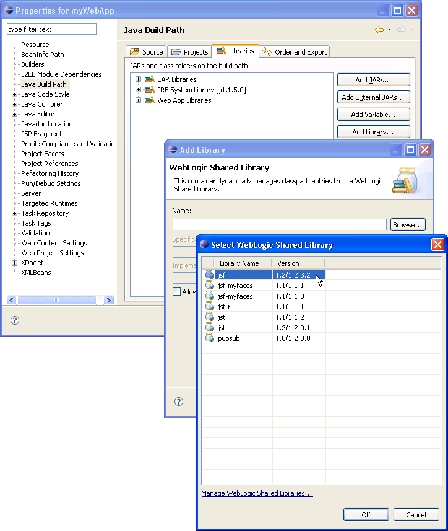Expand the EAR Libraries node
The height and width of the screenshot is (531, 448).
pos(138,79)
